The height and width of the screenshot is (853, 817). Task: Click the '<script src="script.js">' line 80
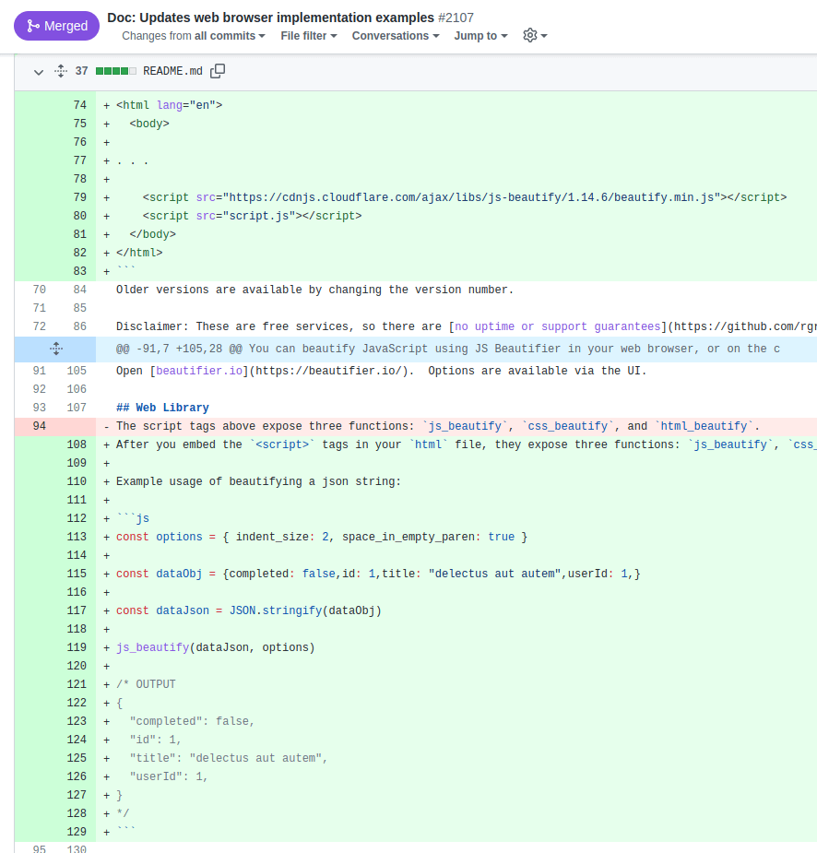pyautogui.click(x=252, y=216)
